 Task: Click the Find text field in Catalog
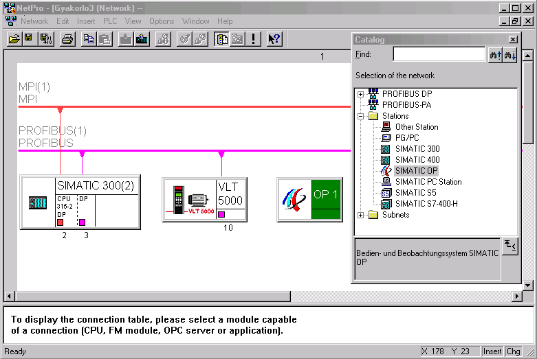coord(439,54)
